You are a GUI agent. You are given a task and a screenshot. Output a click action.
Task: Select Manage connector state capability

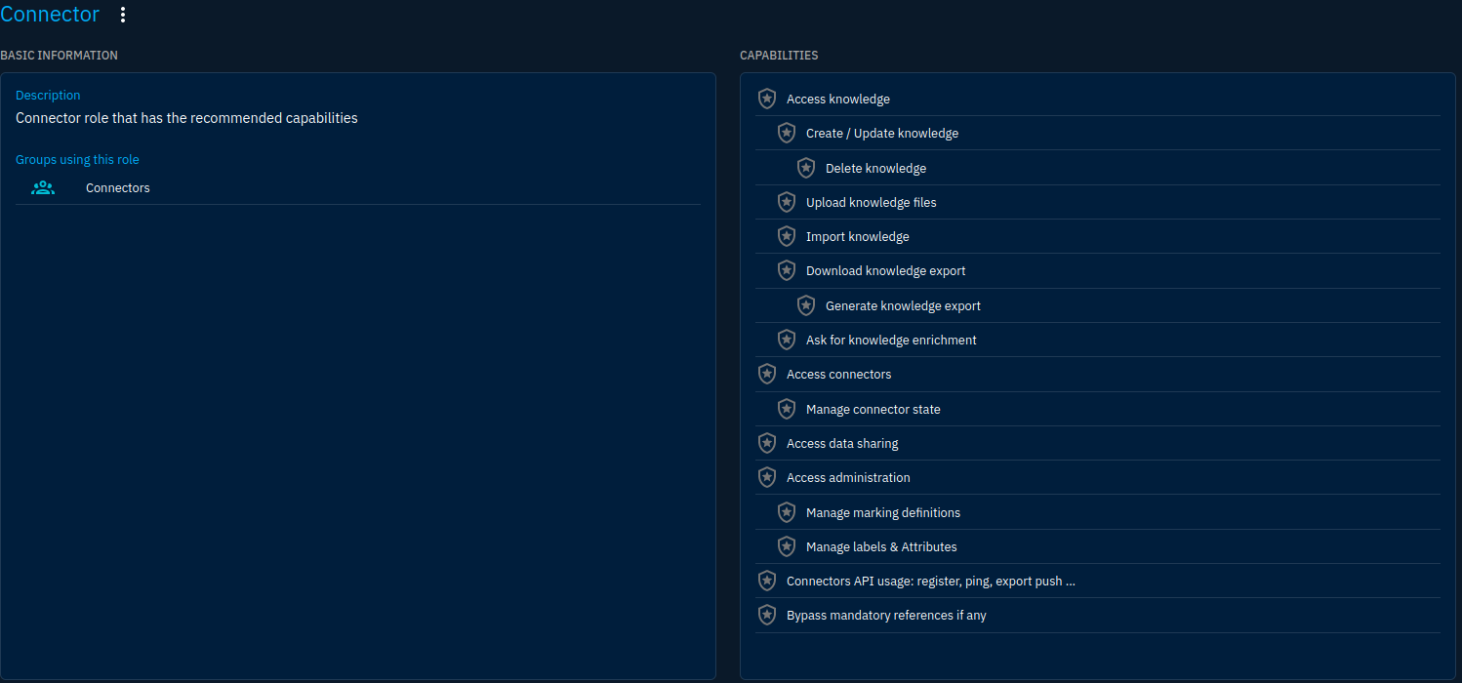(x=873, y=410)
